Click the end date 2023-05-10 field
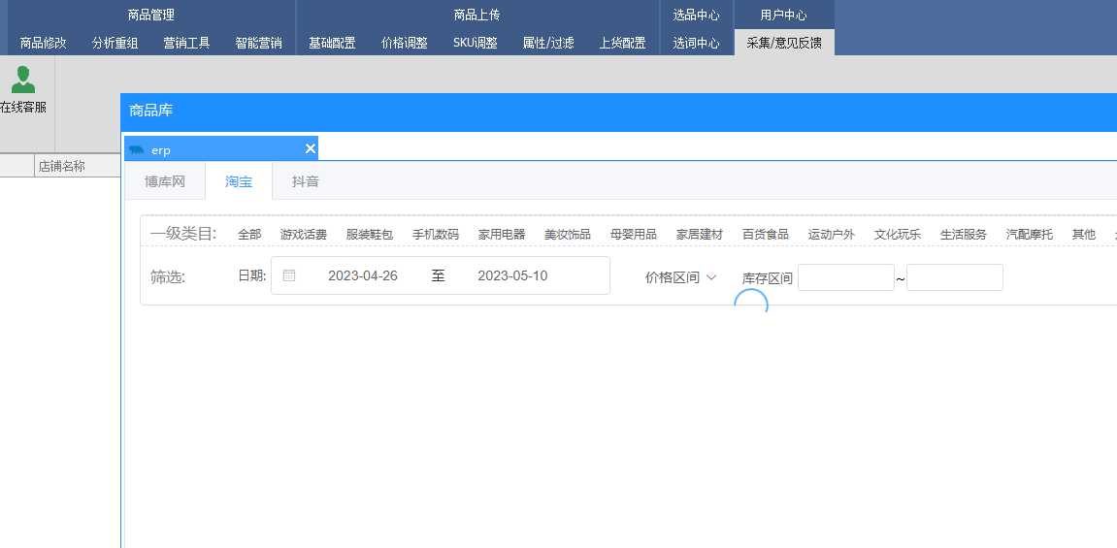 [x=512, y=275]
